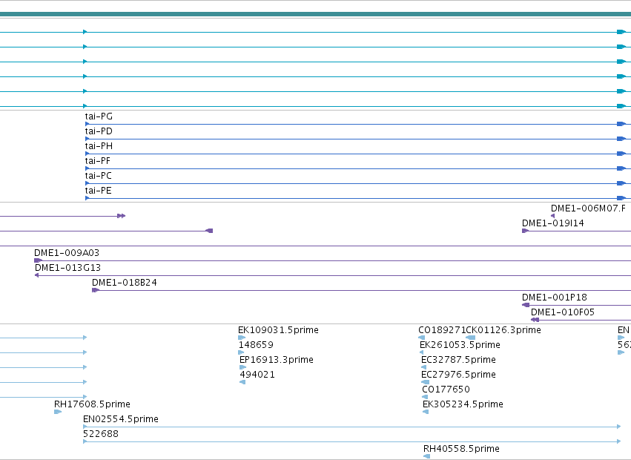Click the tai-PE transcript label
The image size is (631, 460).
point(98,191)
